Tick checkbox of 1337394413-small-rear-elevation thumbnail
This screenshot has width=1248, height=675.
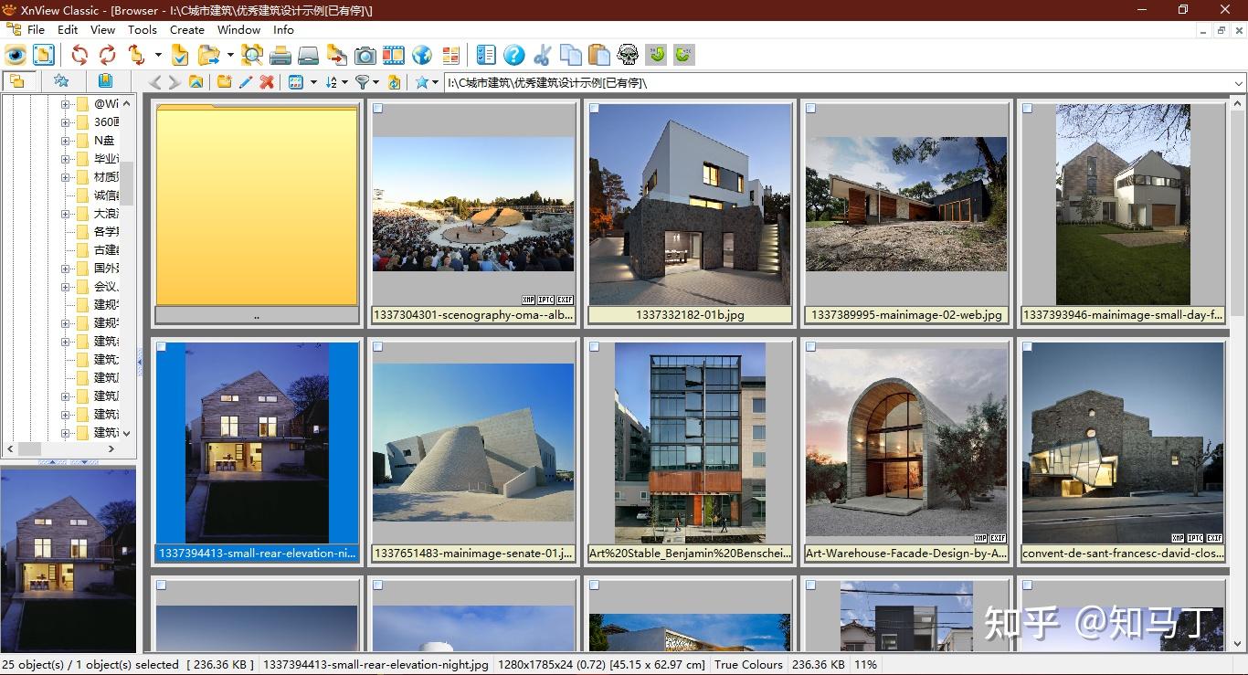162,348
